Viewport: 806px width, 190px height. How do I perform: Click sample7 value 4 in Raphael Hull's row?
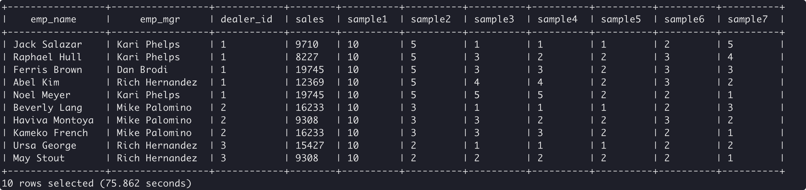[x=730, y=57]
